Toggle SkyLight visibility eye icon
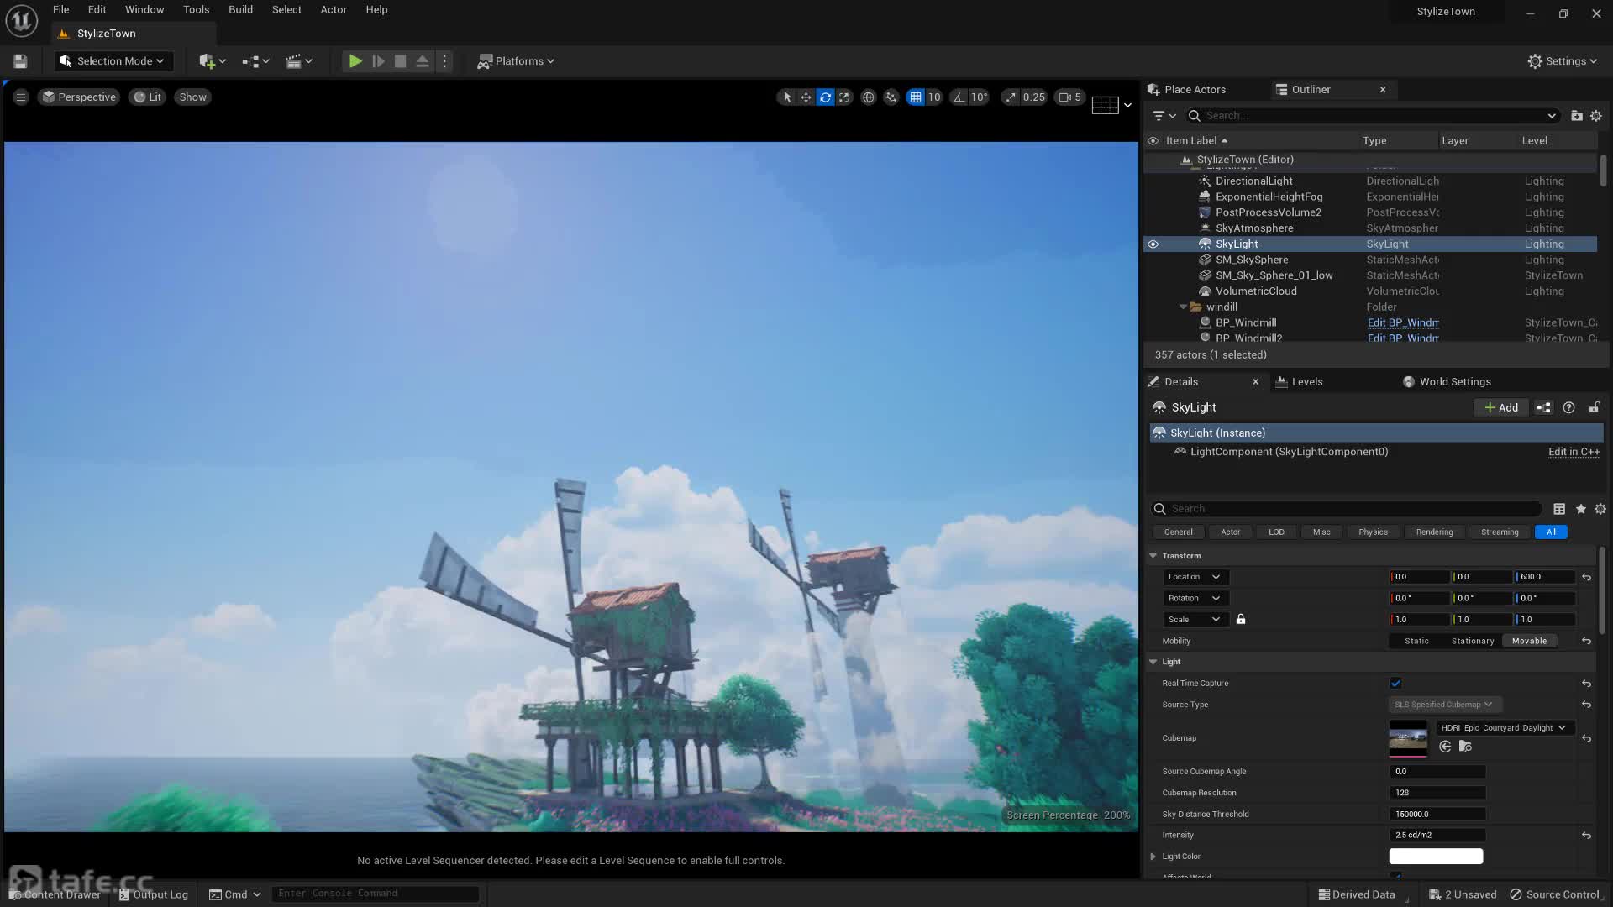Screen dimensions: 1613x907 coord(1153,244)
